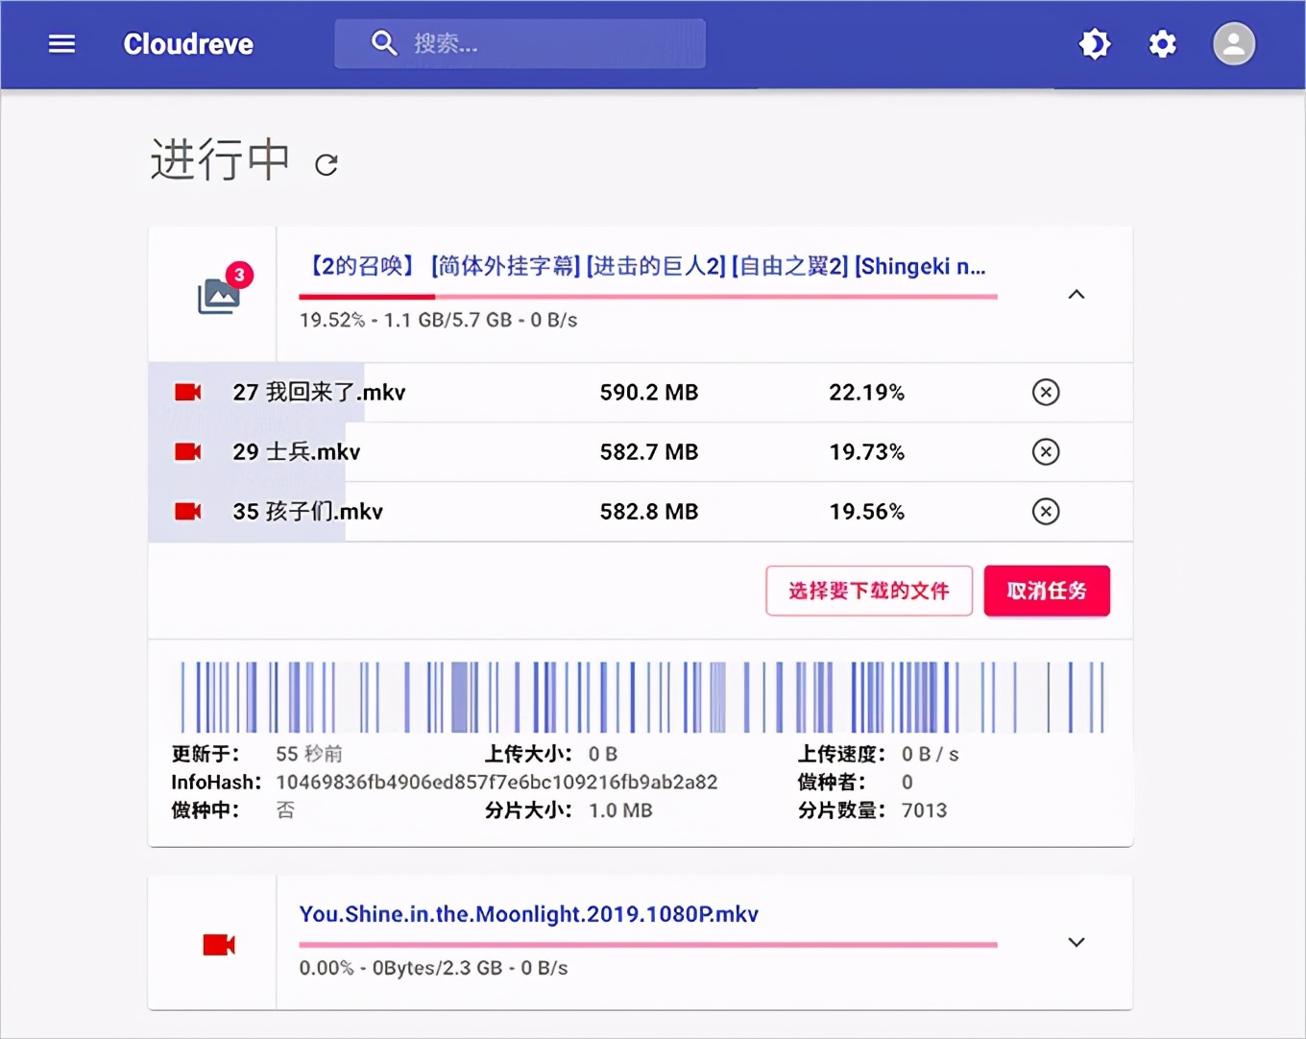
Task: Toggle dark mode with the brightness icon
Action: 1095,43
